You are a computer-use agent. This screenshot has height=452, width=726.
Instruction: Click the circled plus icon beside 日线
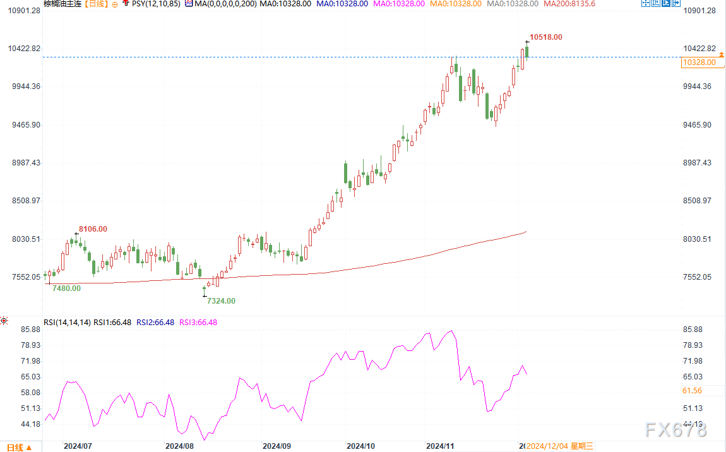(x=114, y=4)
